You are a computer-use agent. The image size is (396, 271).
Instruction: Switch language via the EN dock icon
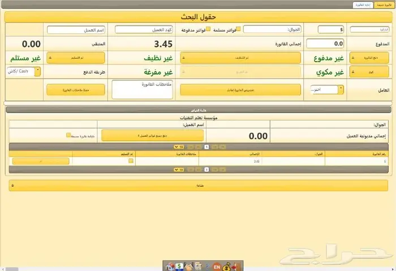tap(217, 266)
